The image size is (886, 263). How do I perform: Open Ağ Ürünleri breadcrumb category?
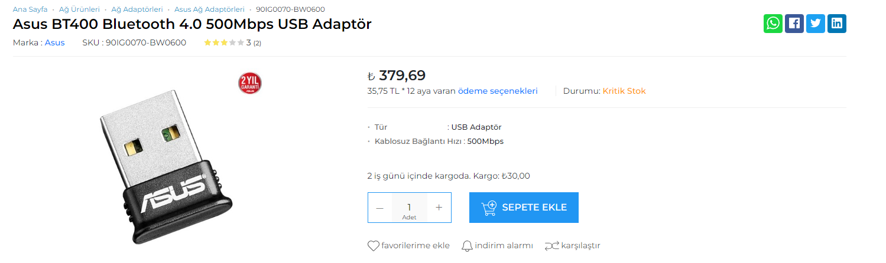tap(79, 9)
